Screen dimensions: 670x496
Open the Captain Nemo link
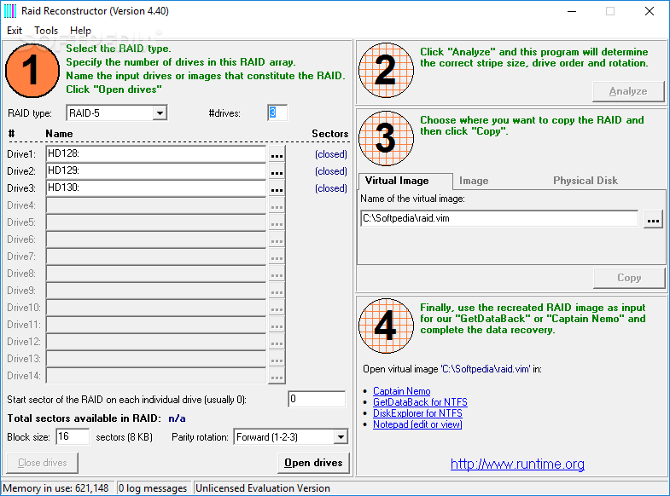tap(402, 391)
